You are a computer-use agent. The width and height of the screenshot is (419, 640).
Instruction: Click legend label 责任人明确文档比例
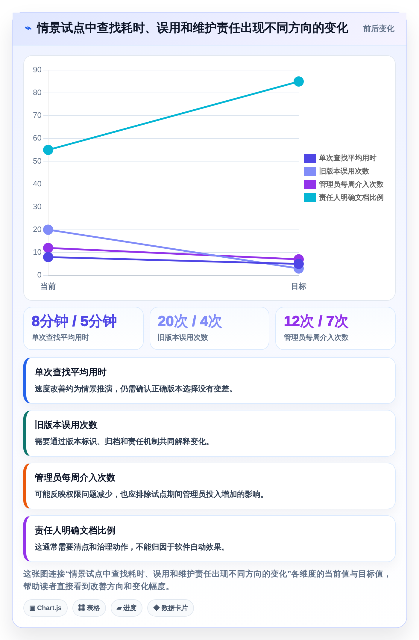[351, 197]
